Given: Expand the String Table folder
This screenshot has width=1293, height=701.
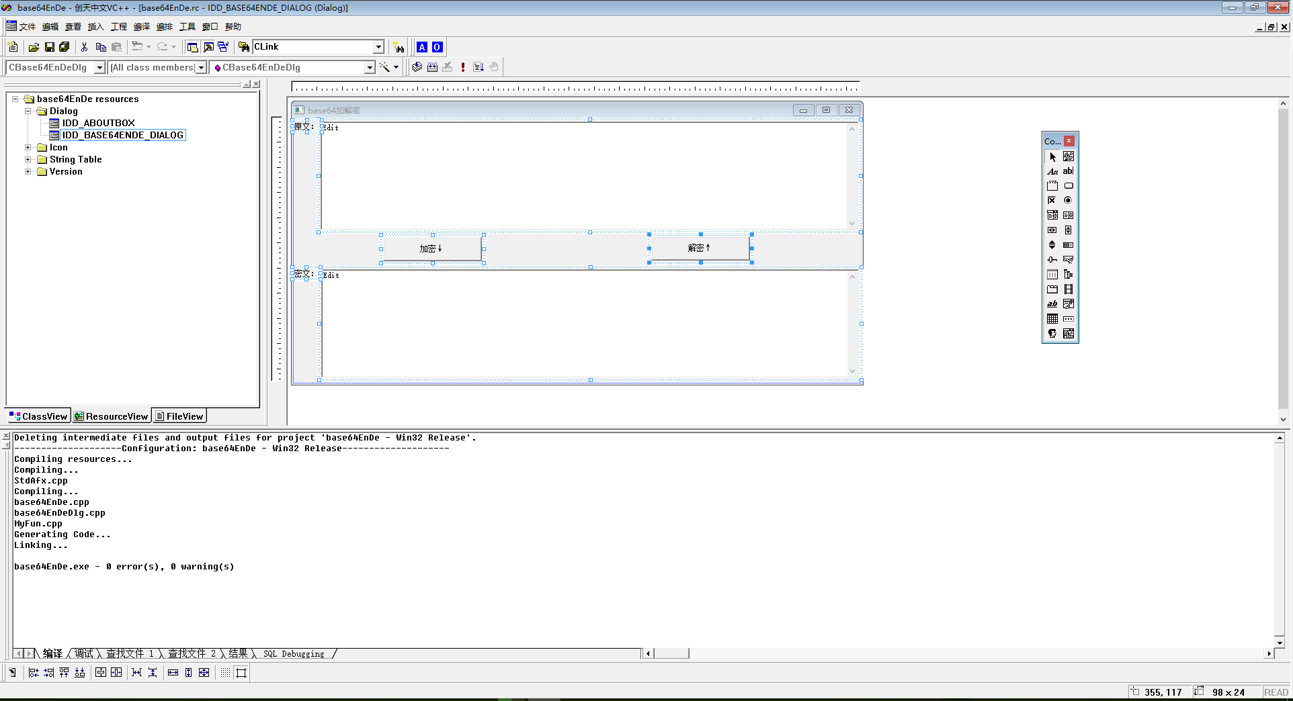Looking at the screenshot, I should 28,159.
